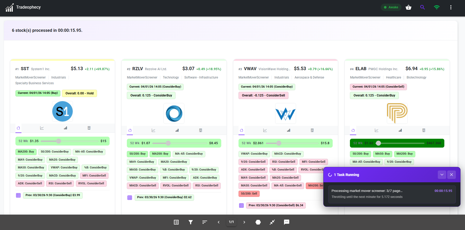465x230 pixels.
Task: Open the bar chart tab on SST card
Action: (65, 128)
